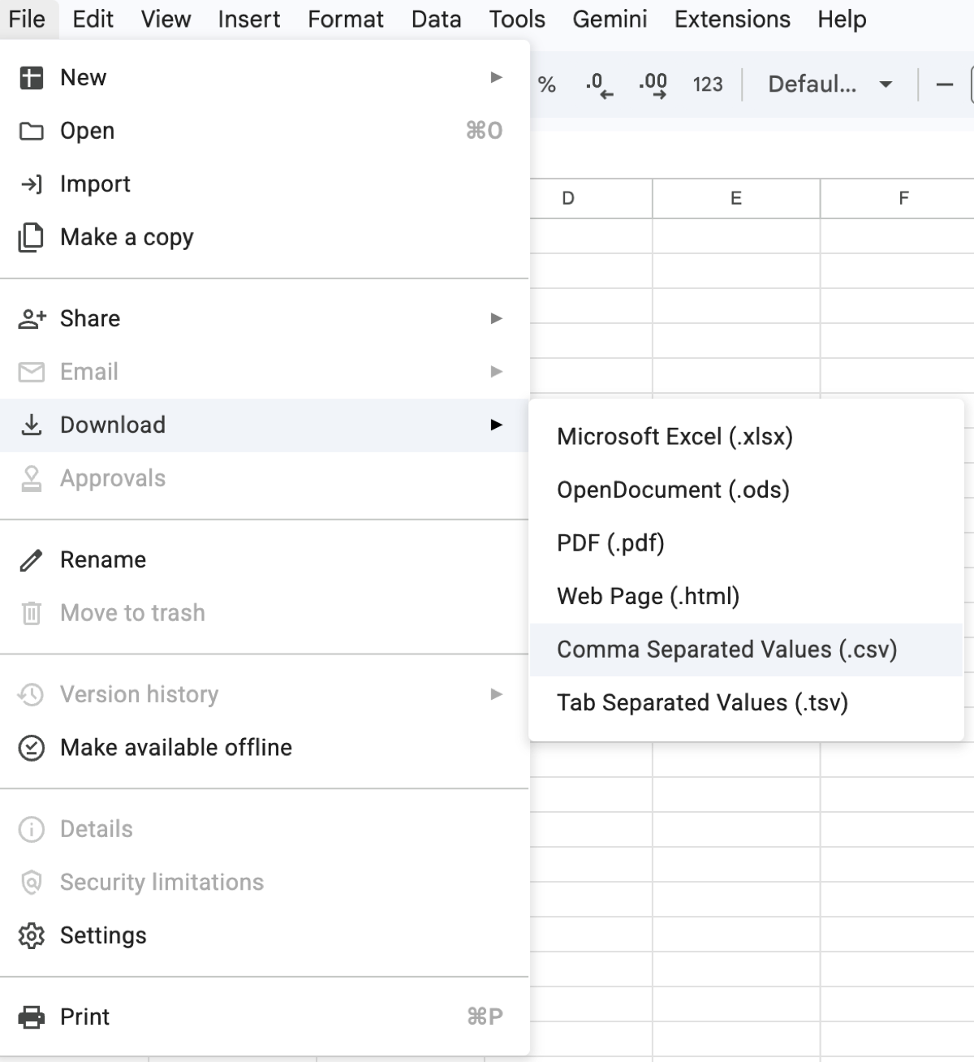Open Settings from the File menu
The image size is (974, 1062).
pos(102,935)
